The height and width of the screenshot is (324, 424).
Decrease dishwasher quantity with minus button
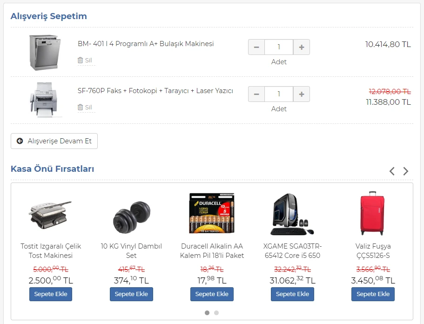click(x=256, y=47)
